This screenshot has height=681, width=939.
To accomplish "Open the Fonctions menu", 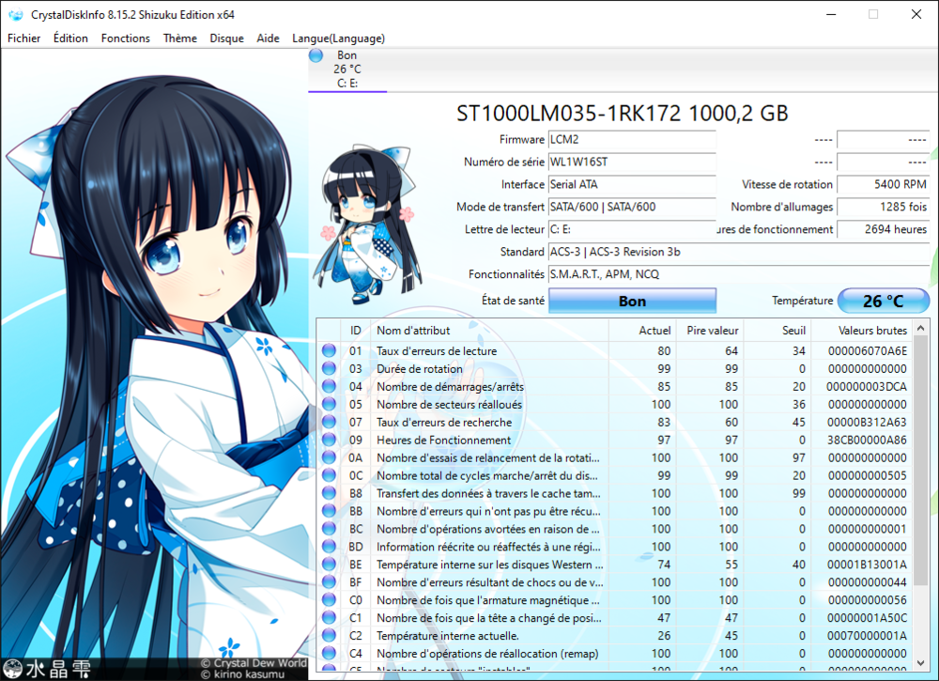I will (x=126, y=39).
